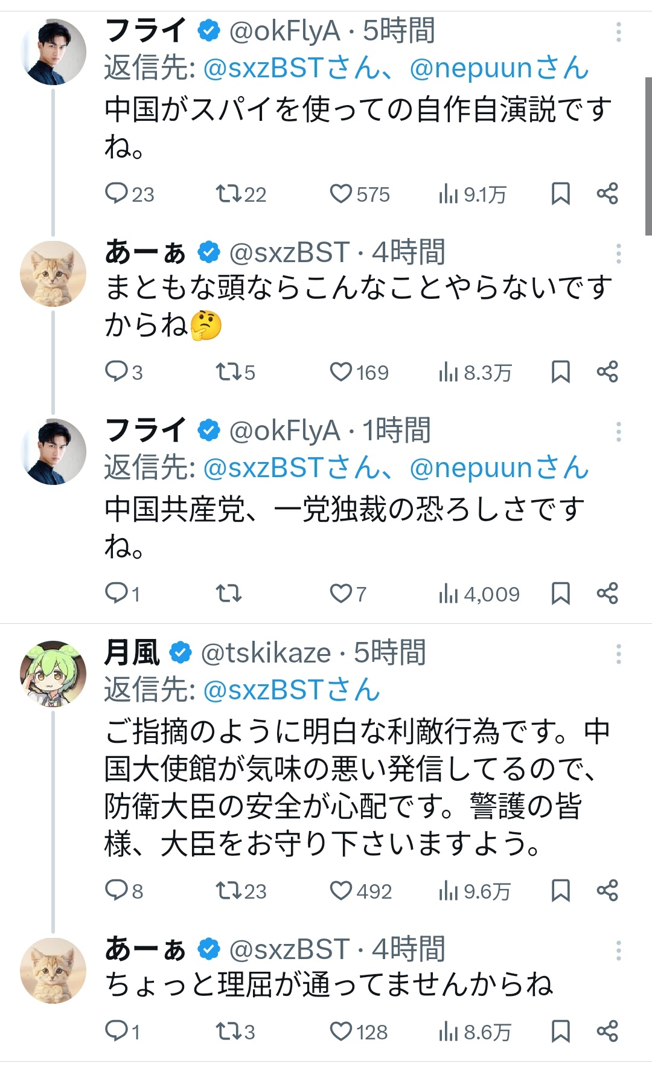Click the page scrollbar thumb

(x=648, y=156)
